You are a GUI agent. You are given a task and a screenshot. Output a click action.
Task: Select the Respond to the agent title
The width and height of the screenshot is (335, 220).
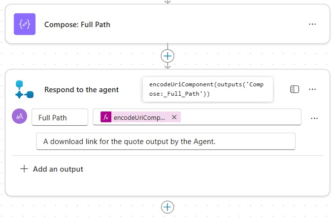[81, 90]
